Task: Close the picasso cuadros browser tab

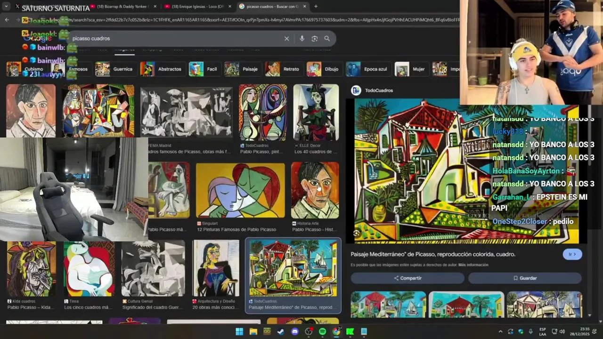Action: coord(304,7)
